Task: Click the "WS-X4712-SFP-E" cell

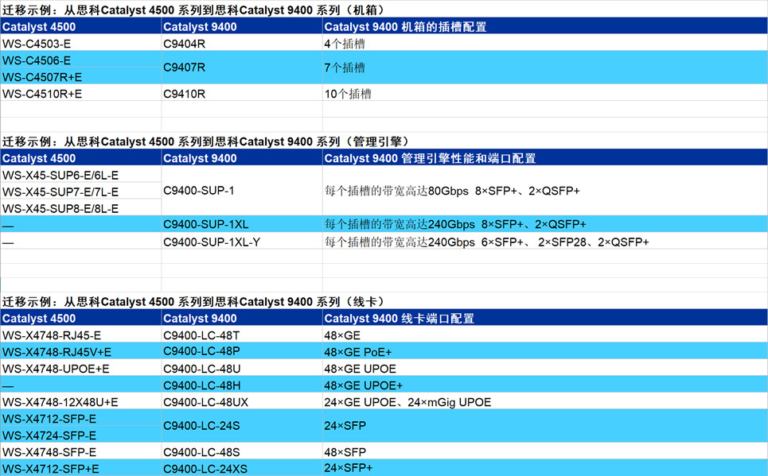Action: point(81,418)
